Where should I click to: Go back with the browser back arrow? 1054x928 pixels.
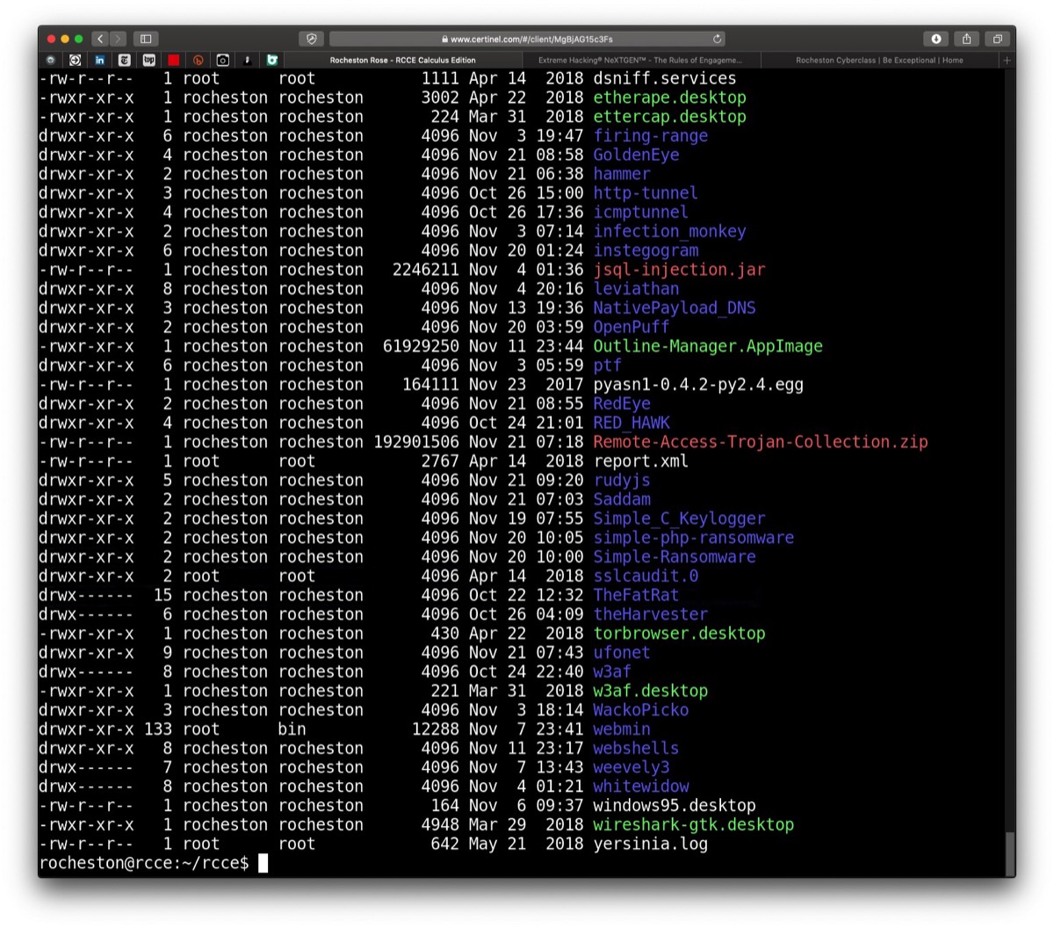point(100,39)
